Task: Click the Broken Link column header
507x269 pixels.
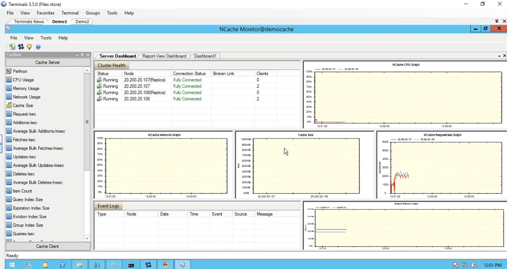Action: [233, 73]
